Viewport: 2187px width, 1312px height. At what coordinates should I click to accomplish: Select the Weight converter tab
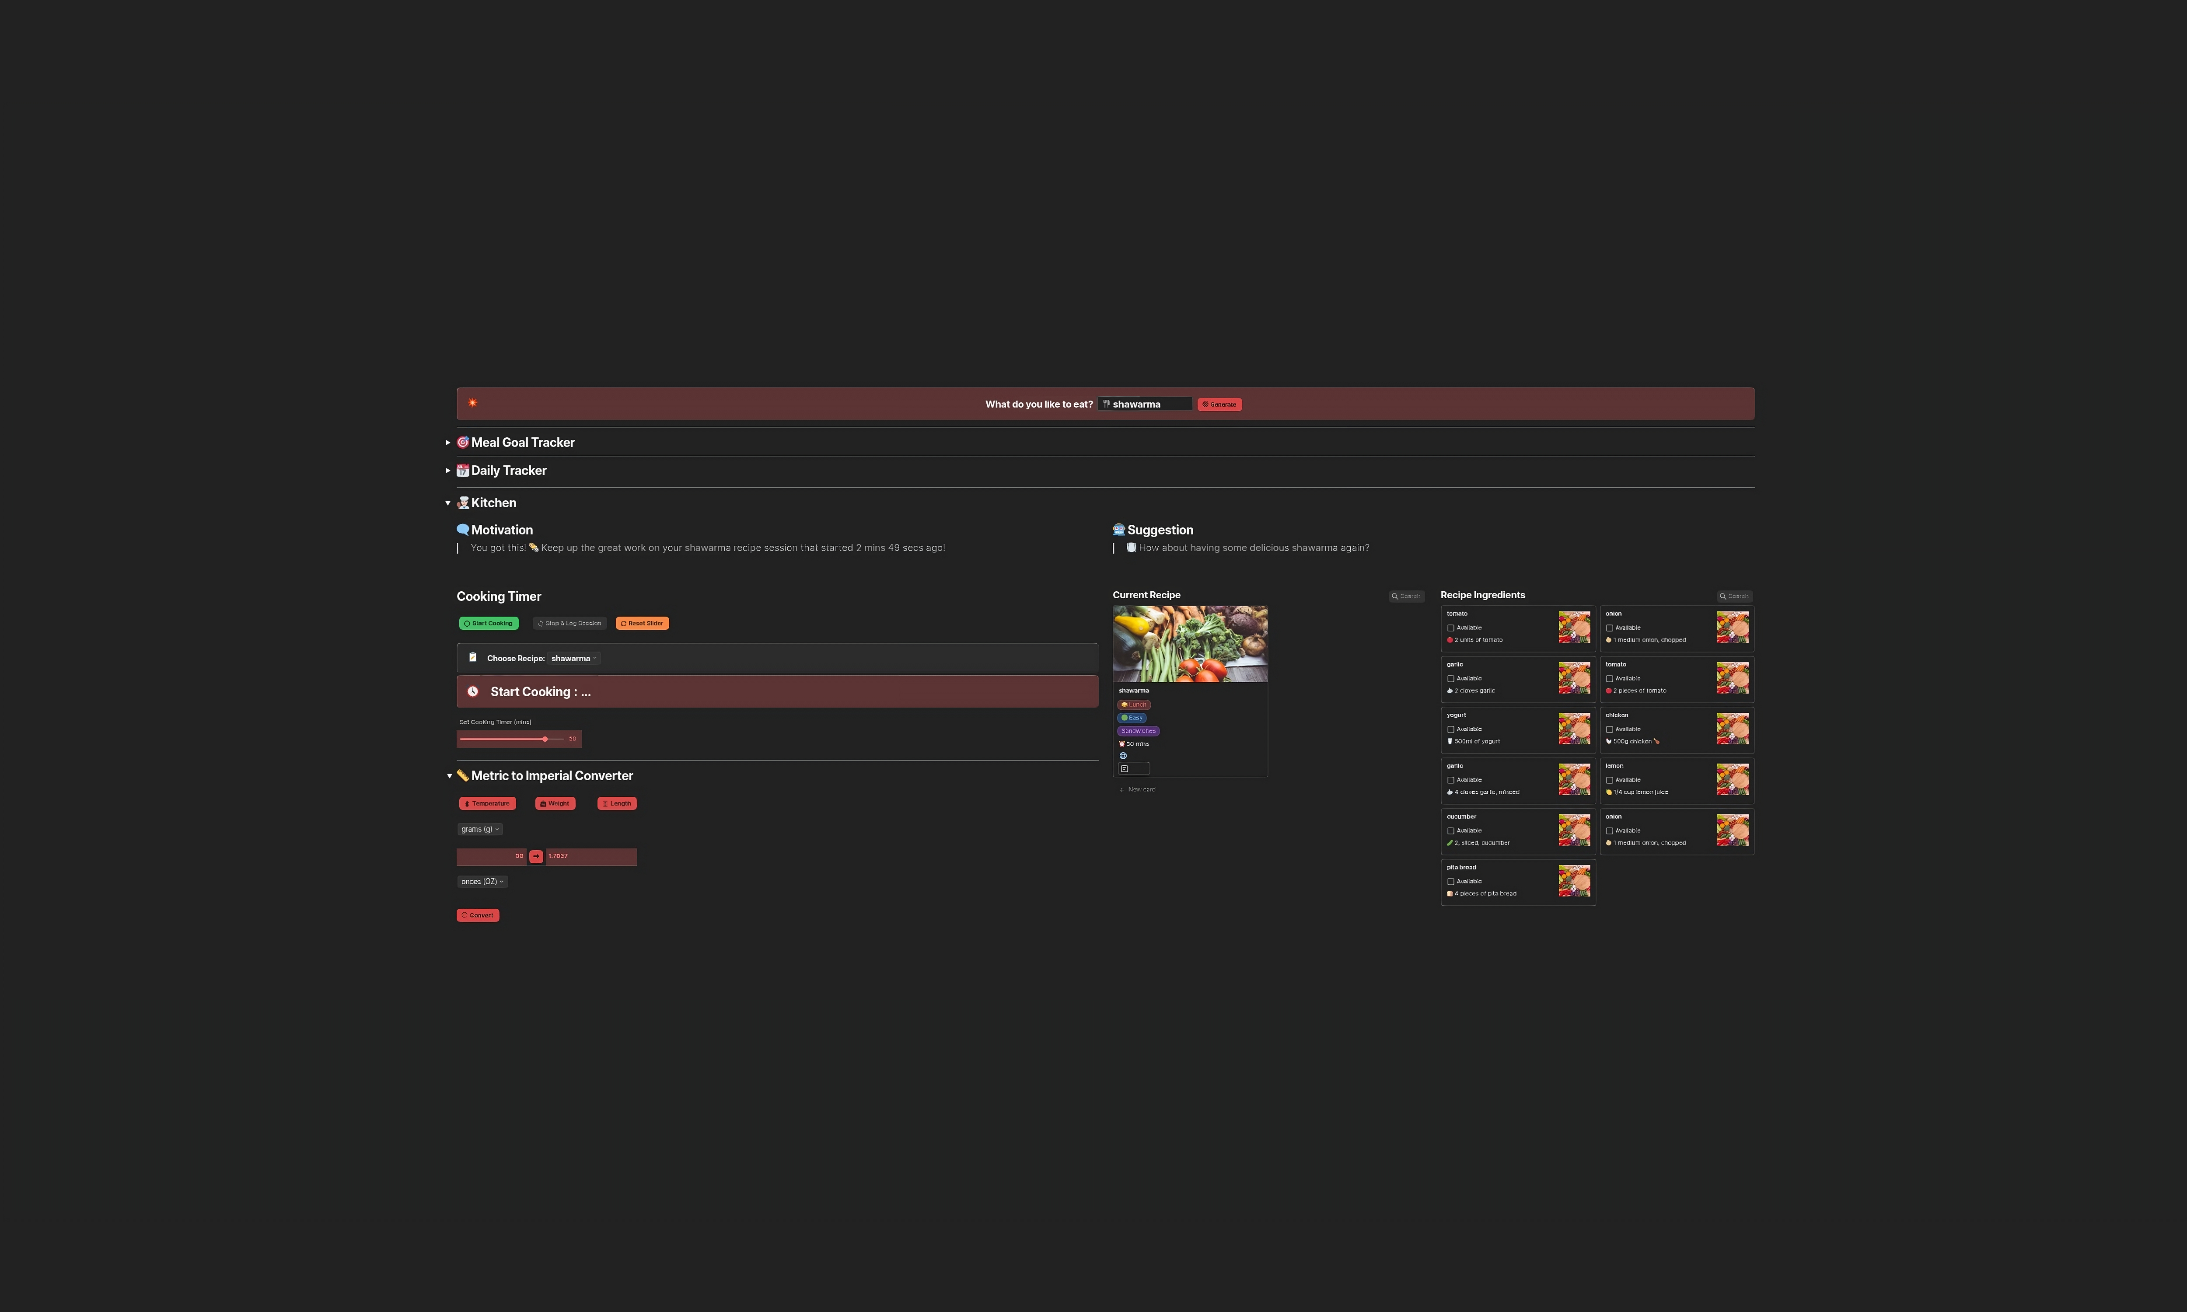[555, 804]
